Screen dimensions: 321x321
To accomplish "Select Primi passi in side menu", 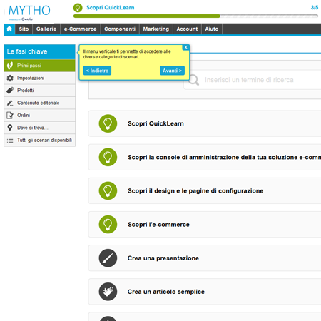I will coord(40,66).
